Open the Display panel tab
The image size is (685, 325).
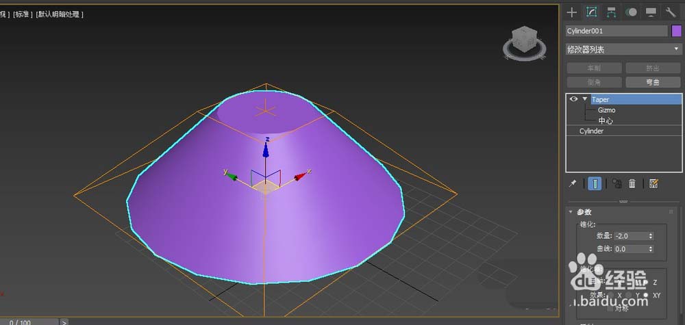coord(651,12)
